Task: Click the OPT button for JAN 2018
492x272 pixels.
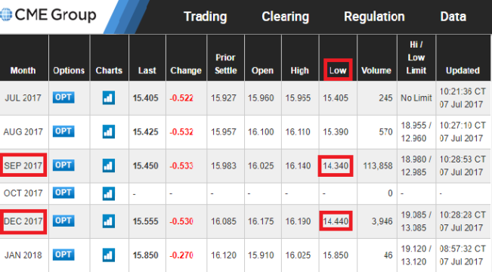Action: [63, 255]
